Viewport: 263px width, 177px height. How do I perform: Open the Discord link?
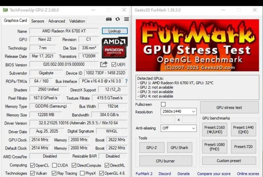(165, 174)
